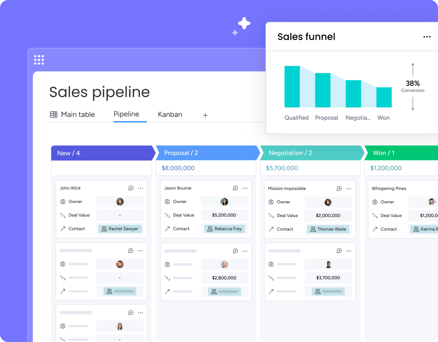Viewport: 438px width, 342px height.
Task: Click the $3,700,000 deal value cell
Action: coord(328,278)
